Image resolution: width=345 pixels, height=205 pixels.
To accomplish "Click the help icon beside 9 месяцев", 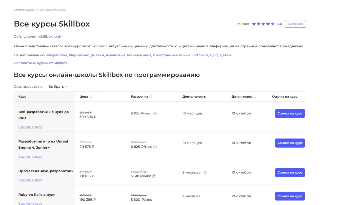I will pos(205,173).
